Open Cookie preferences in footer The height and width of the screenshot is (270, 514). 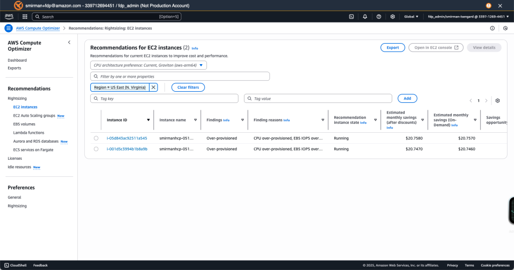point(495,265)
